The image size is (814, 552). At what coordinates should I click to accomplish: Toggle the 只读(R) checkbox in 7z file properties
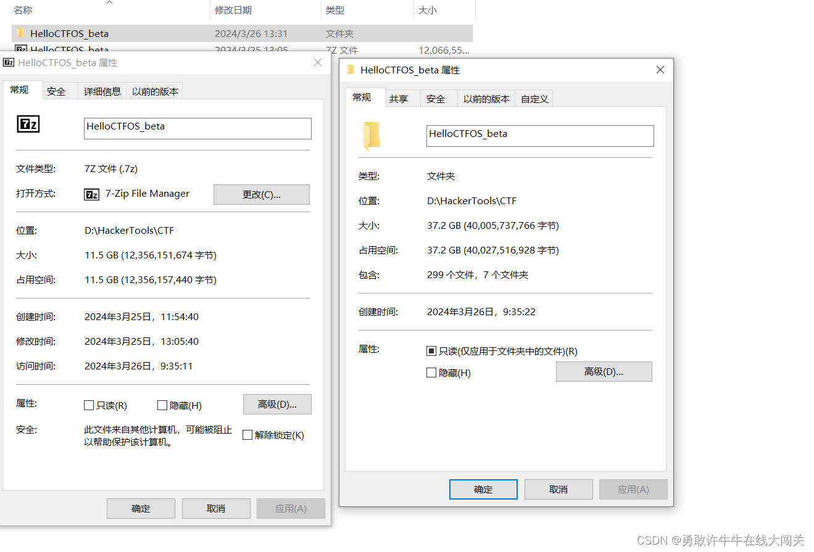point(89,405)
